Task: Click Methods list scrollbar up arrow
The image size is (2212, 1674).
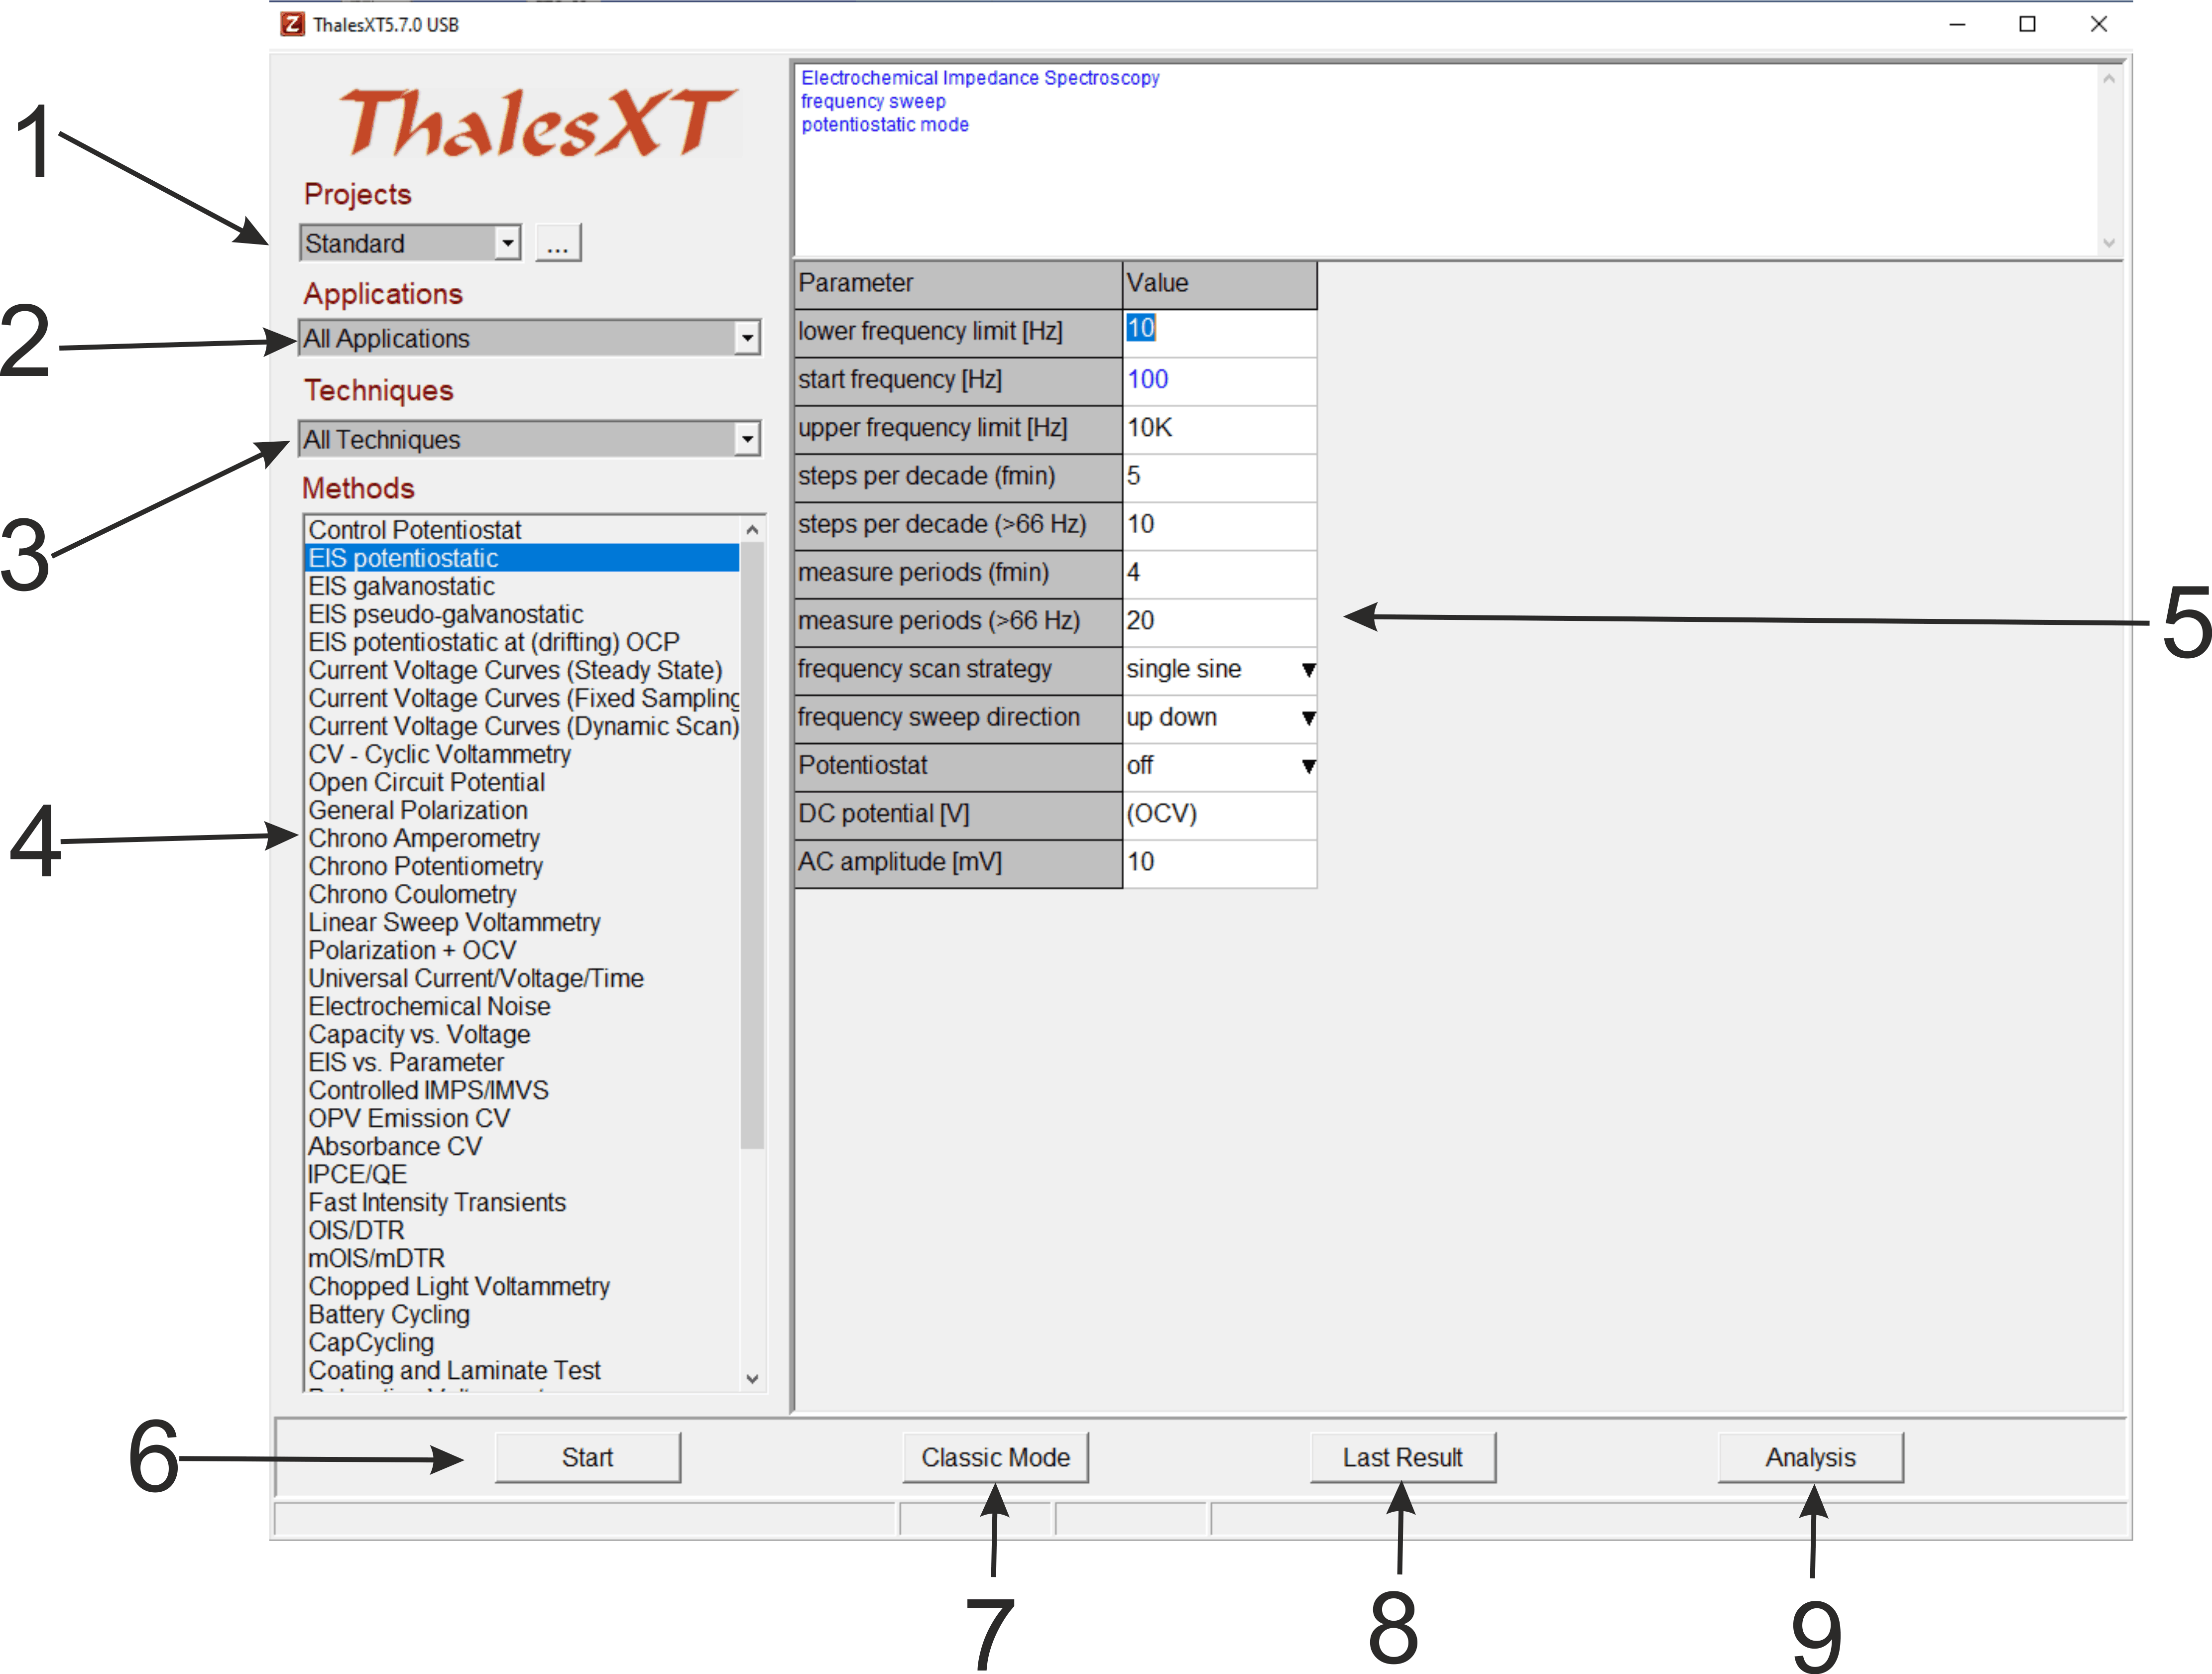Action: click(x=753, y=529)
